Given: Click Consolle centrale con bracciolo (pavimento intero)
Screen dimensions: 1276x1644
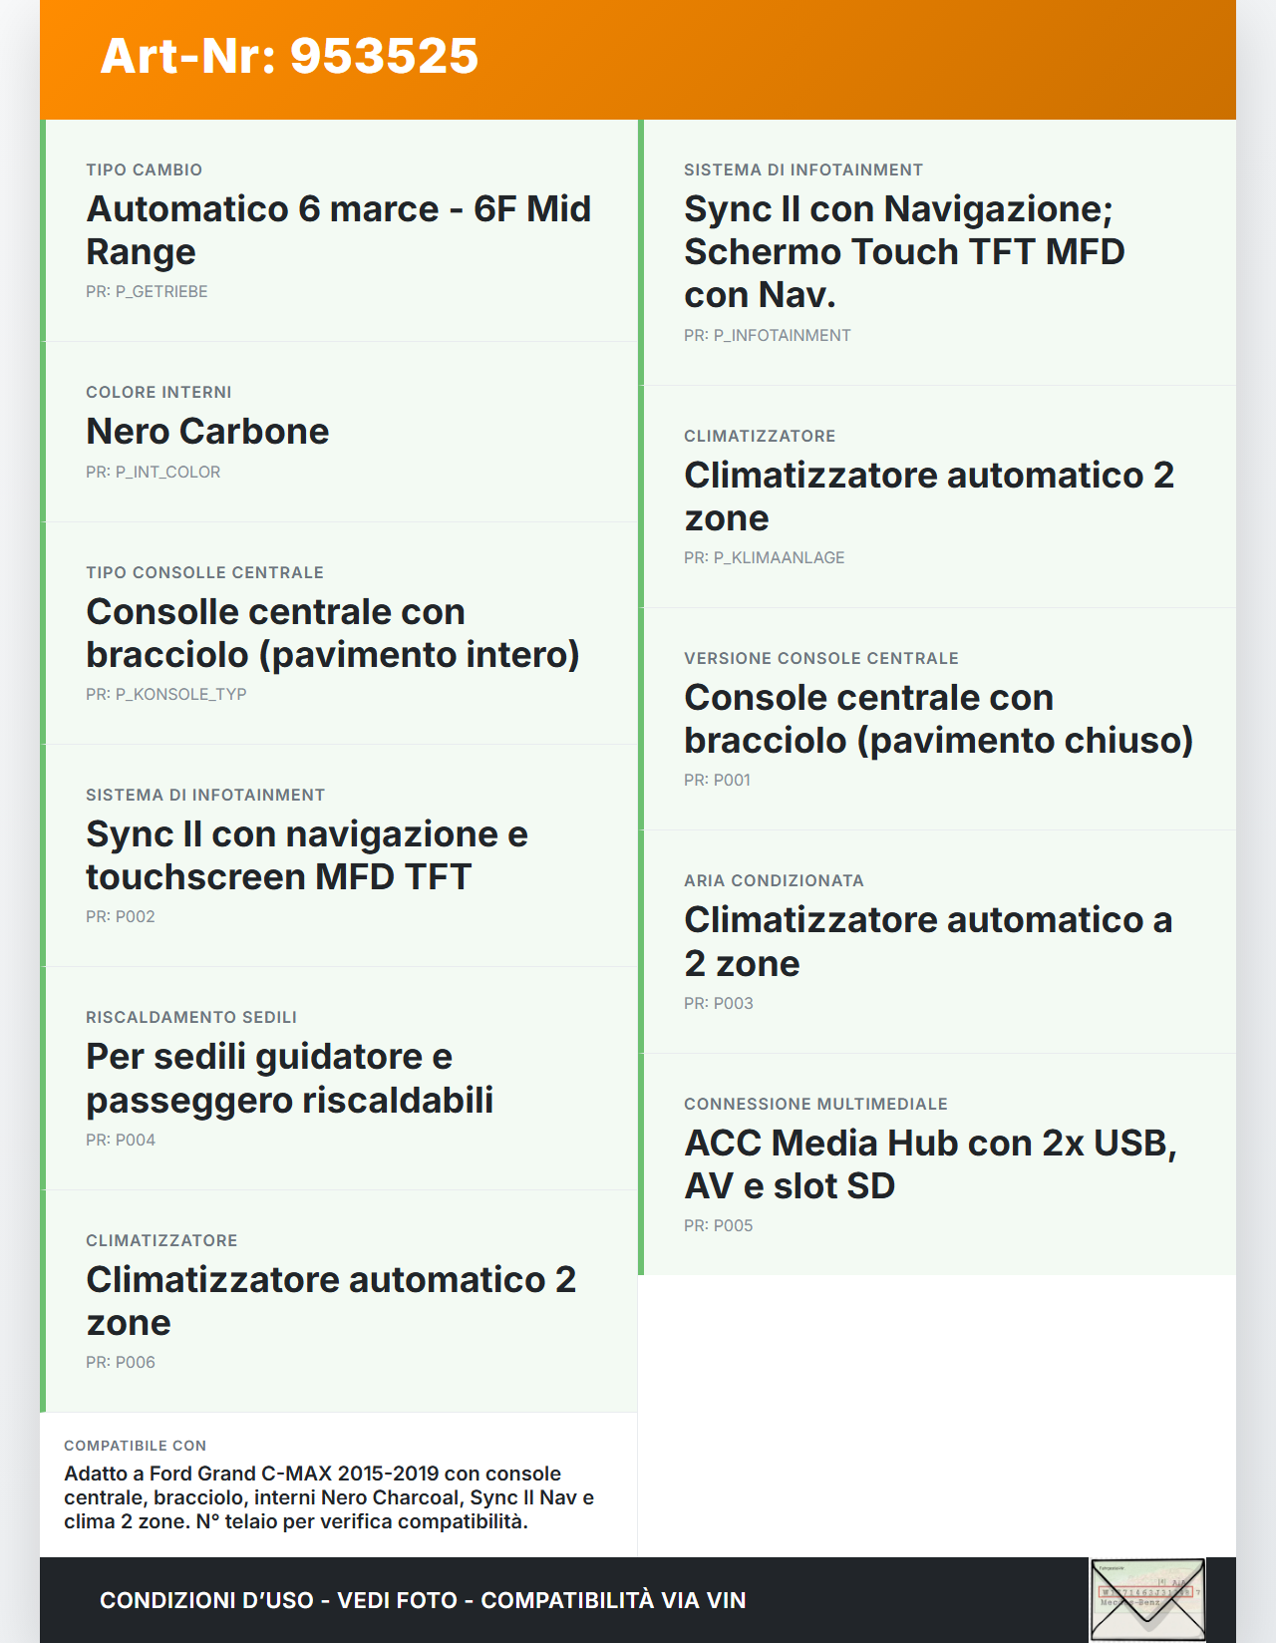Looking at the screenshot, I should 332,633.
